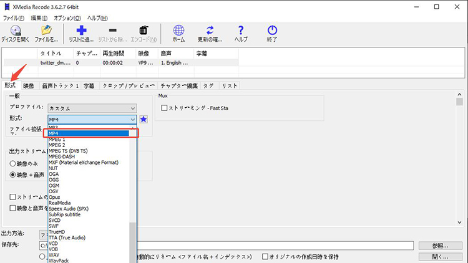Select MP4 in the format list
Viewport: 468px width, 263px height.
pos(89,133)
